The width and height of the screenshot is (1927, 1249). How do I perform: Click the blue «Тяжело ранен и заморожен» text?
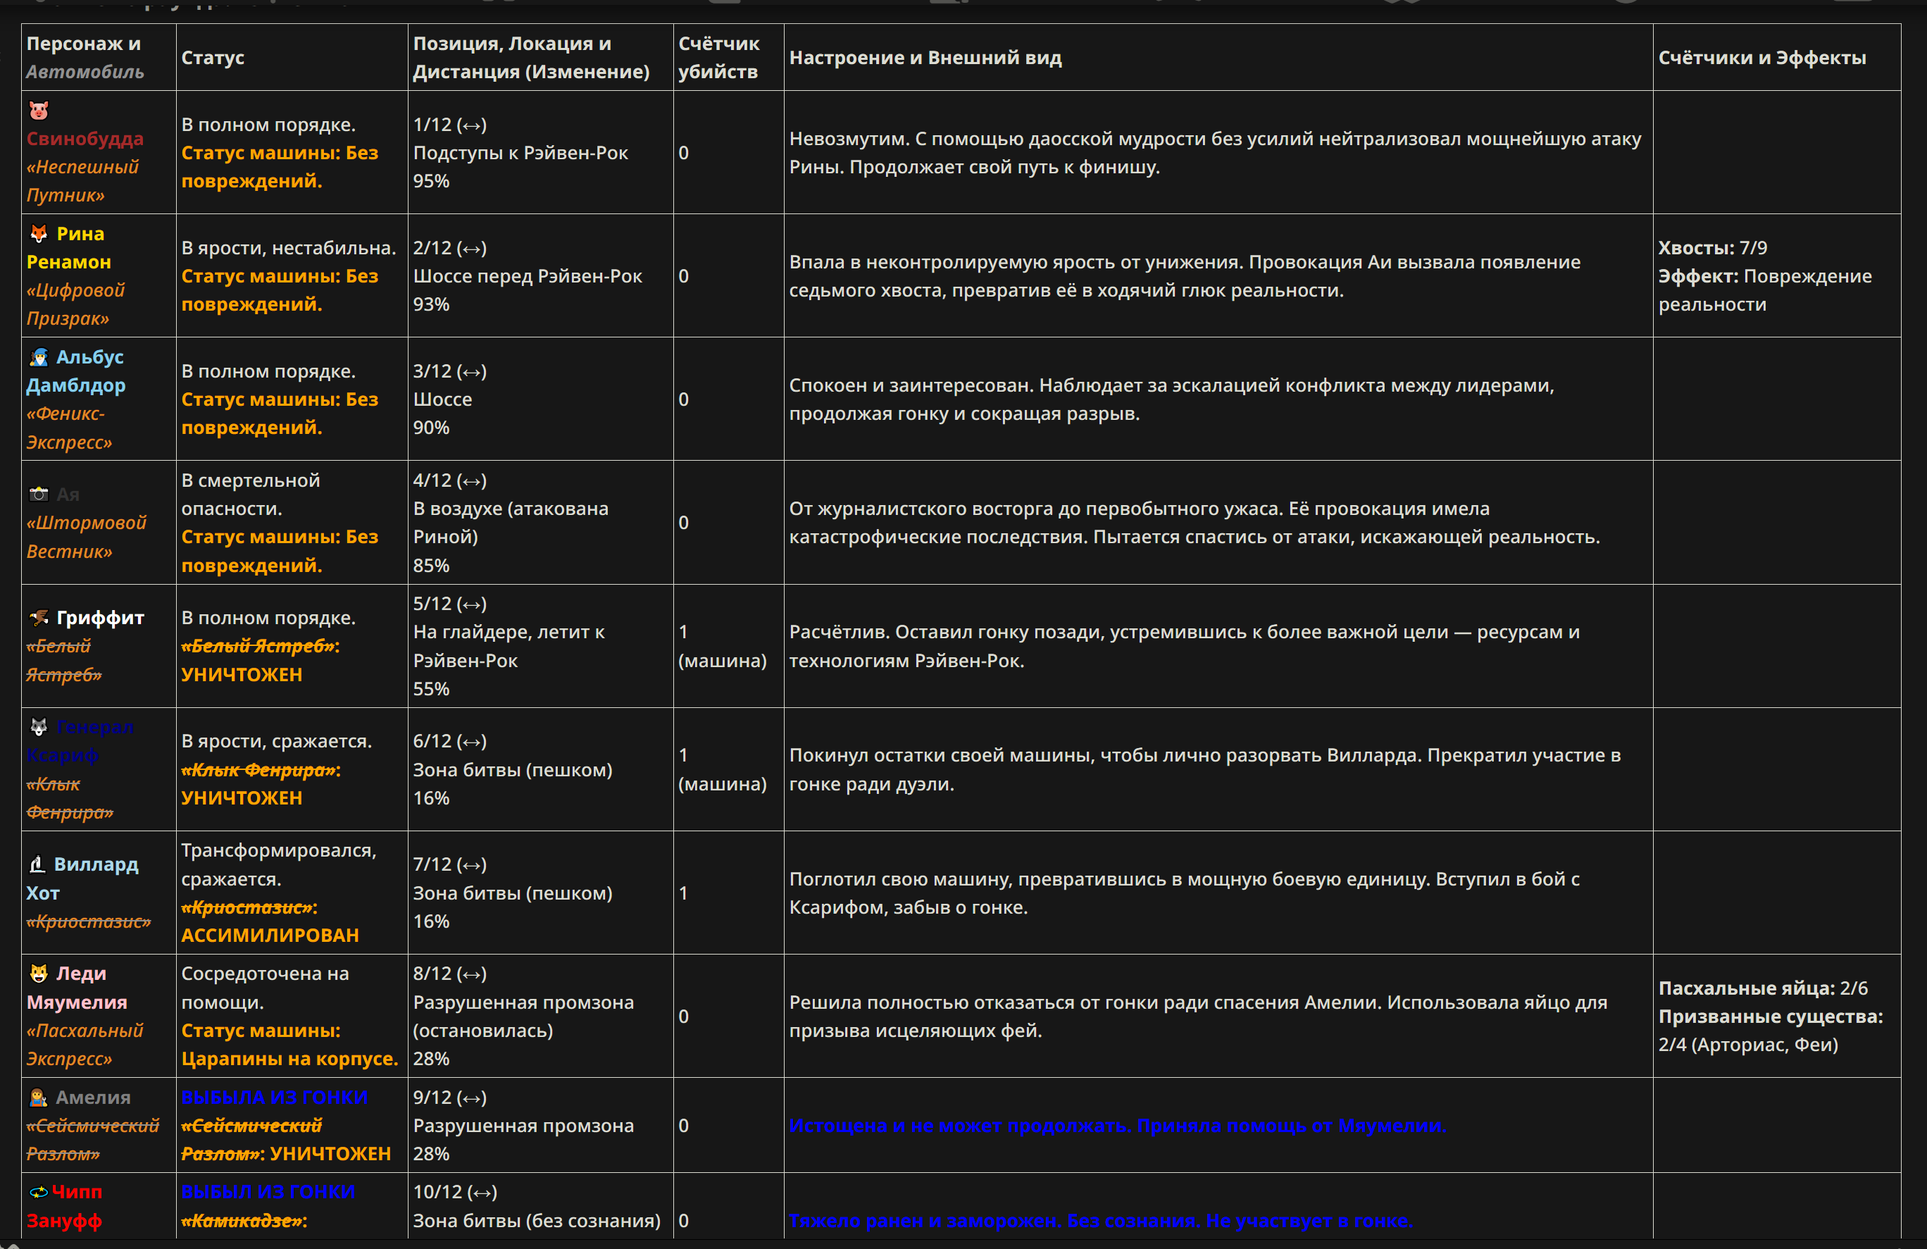pos(1101,1222)
